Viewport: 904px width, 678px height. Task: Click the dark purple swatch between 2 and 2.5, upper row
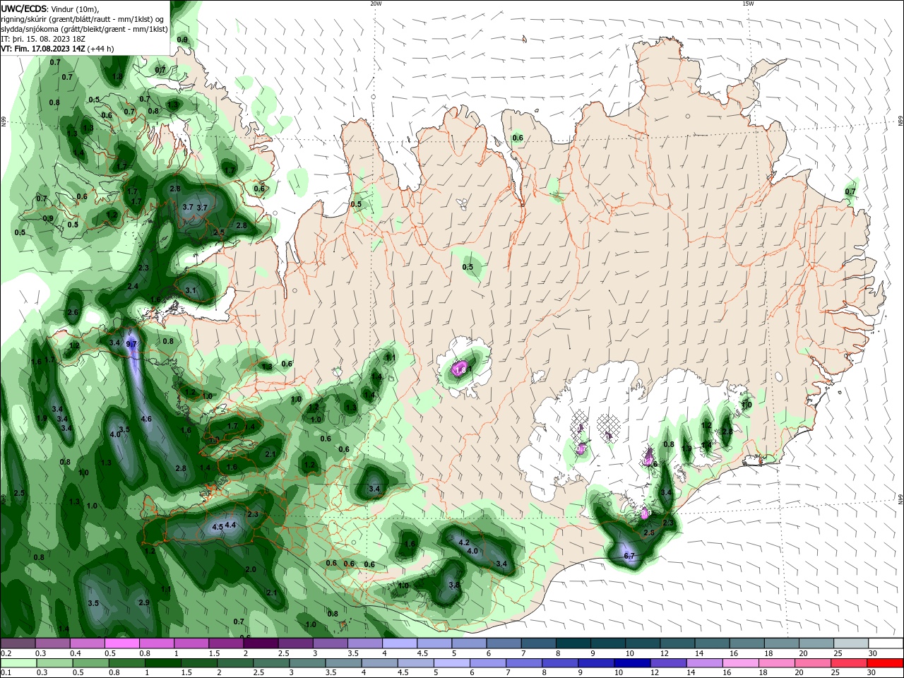pos(260,643)
